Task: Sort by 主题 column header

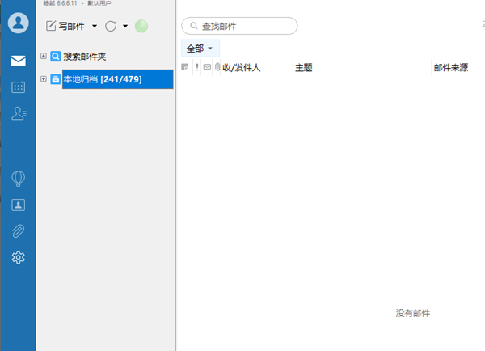Action: point(304,67)
